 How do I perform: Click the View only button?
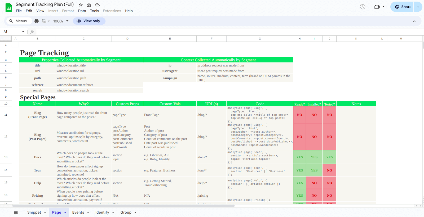click(89, 21)
